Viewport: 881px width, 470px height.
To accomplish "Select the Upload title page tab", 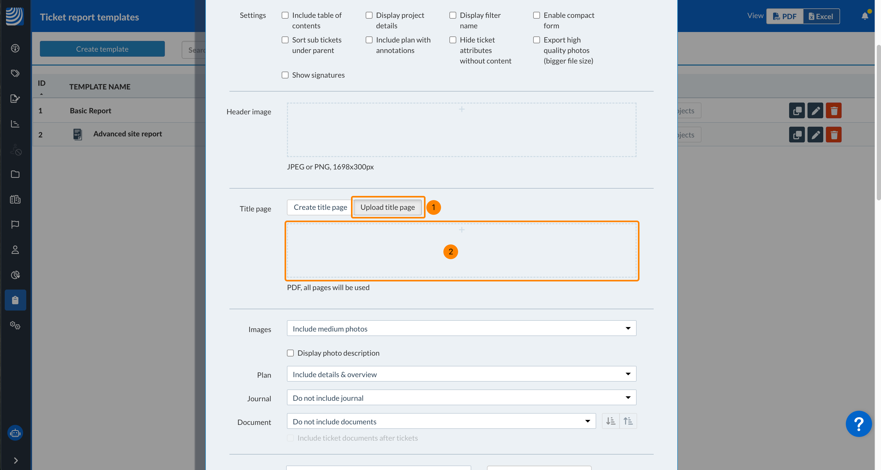I will coord(387,207).
